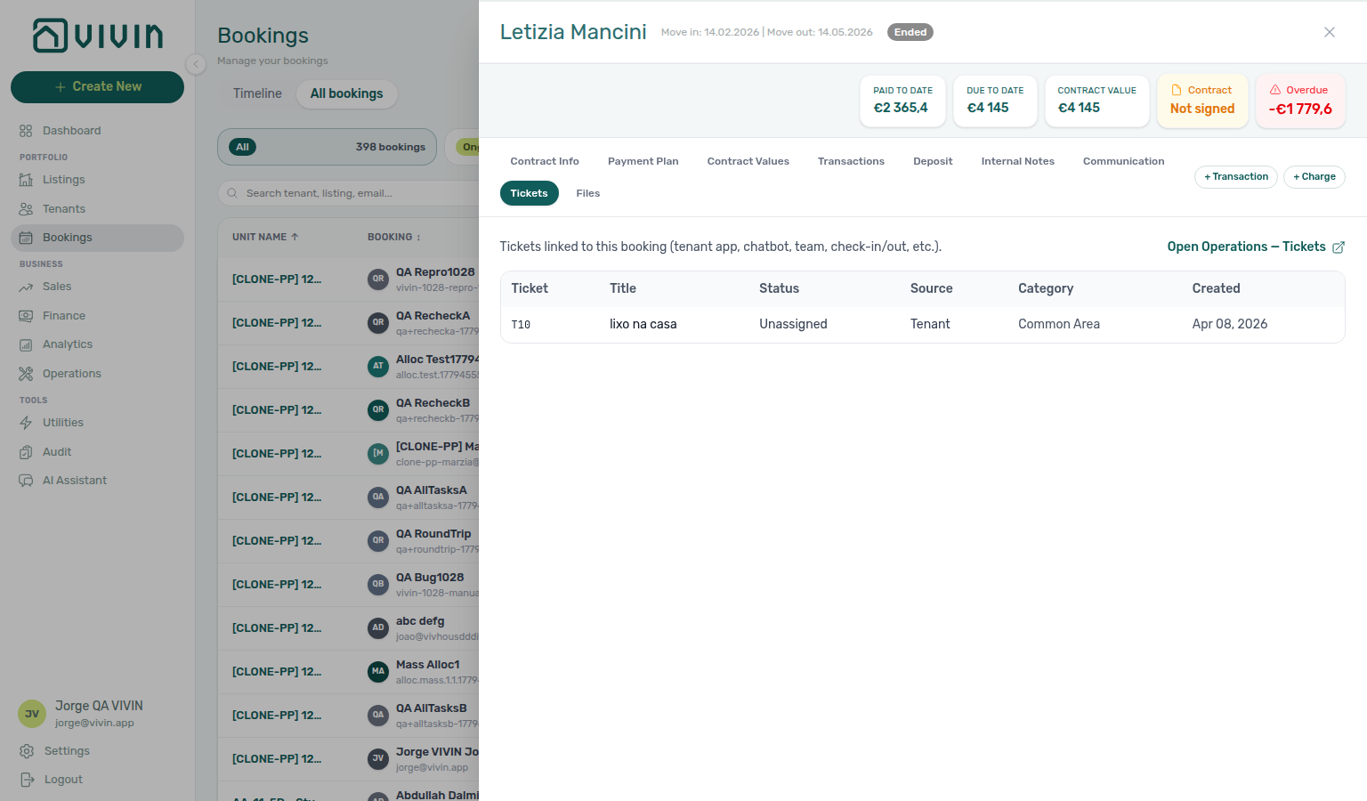
Task: Click the Paid to Date card
Action: click(x=902, y=101)
